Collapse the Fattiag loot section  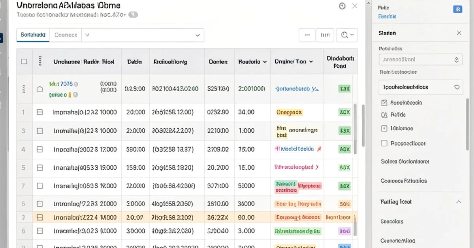point(458,202)
